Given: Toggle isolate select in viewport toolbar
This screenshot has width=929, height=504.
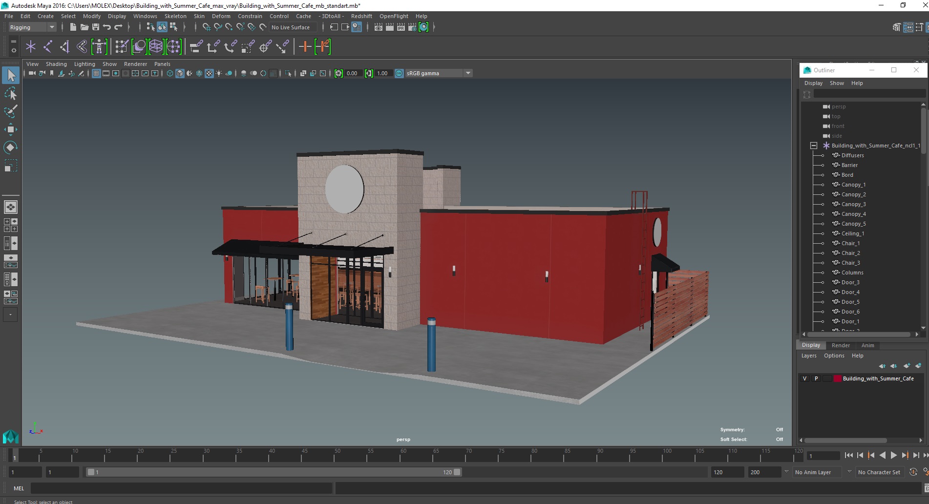Looking at the screenshot, I should (x=288, y=73).
